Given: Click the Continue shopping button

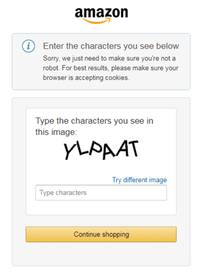Looking at the screenshot, I should coord(101,234).
